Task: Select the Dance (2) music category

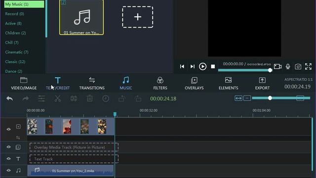Action: [14, 71]
